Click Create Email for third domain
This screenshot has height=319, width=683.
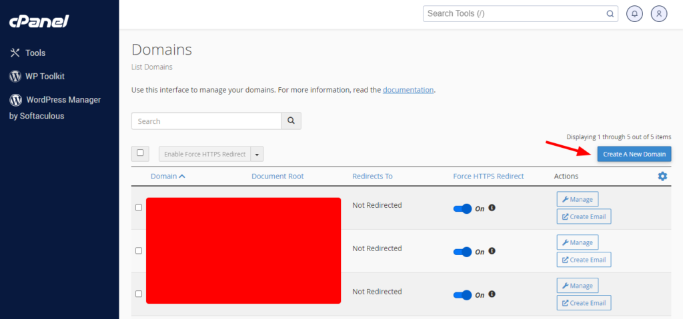(584, 302)
